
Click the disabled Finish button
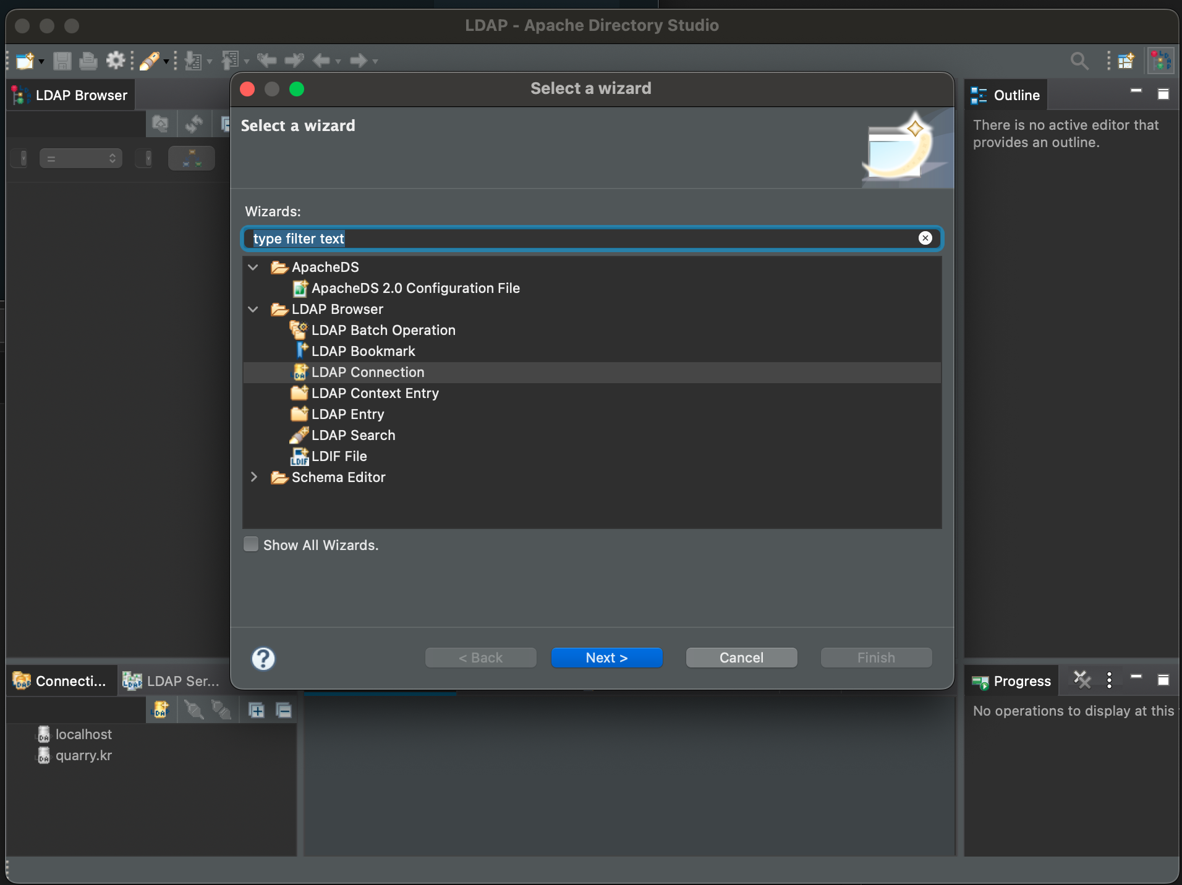click(876, 658)
